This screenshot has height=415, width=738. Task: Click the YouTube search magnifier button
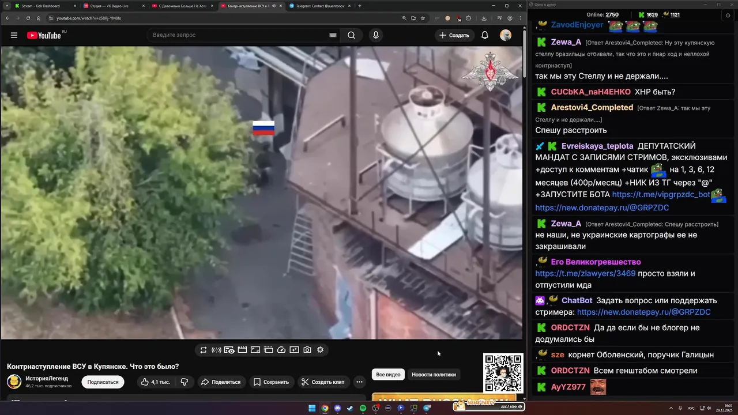tap(351, 35)
